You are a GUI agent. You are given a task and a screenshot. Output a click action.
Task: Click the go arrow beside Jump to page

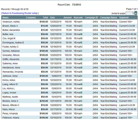pyautogui.click(x=136, y=13)
